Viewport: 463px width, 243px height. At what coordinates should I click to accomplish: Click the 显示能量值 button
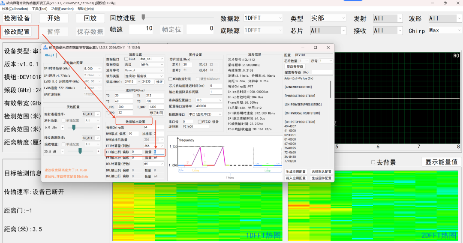click(x=442, y=162)
